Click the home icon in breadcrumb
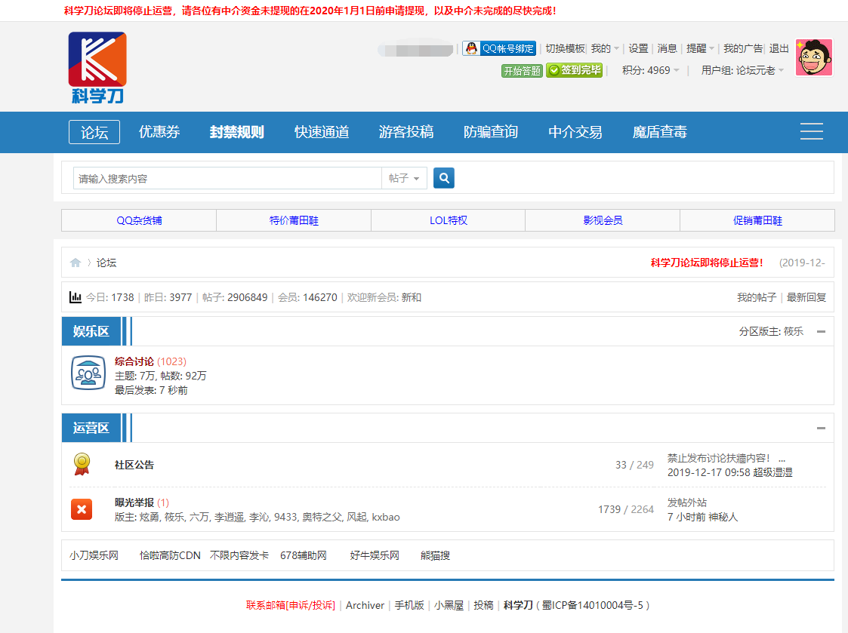Screen dimensions: 848x633 (76, 263)
